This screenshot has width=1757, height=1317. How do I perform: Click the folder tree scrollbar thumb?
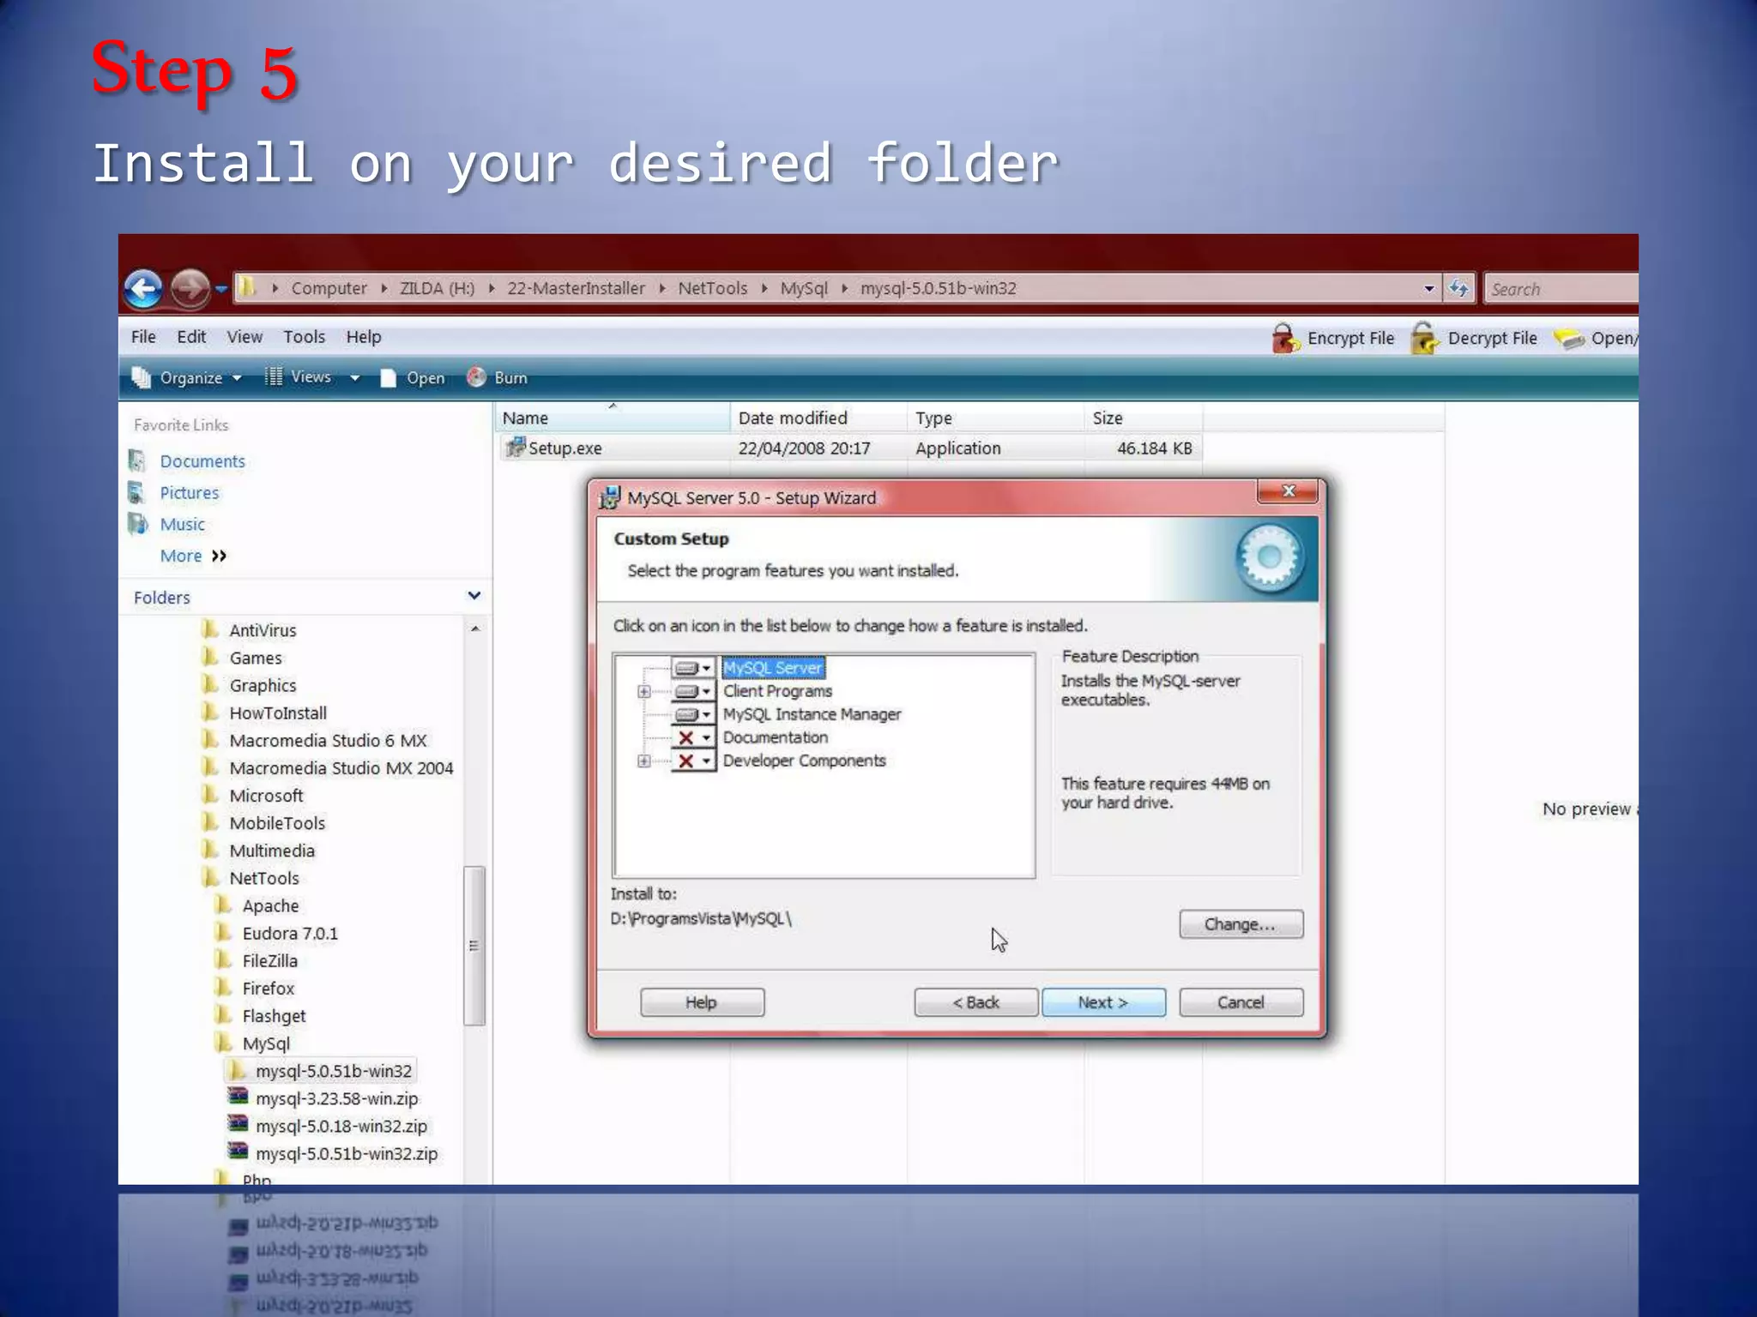[474, 946]
